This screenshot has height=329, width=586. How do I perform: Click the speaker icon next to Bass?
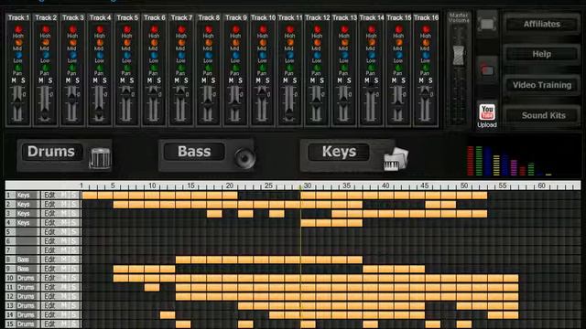244,158
